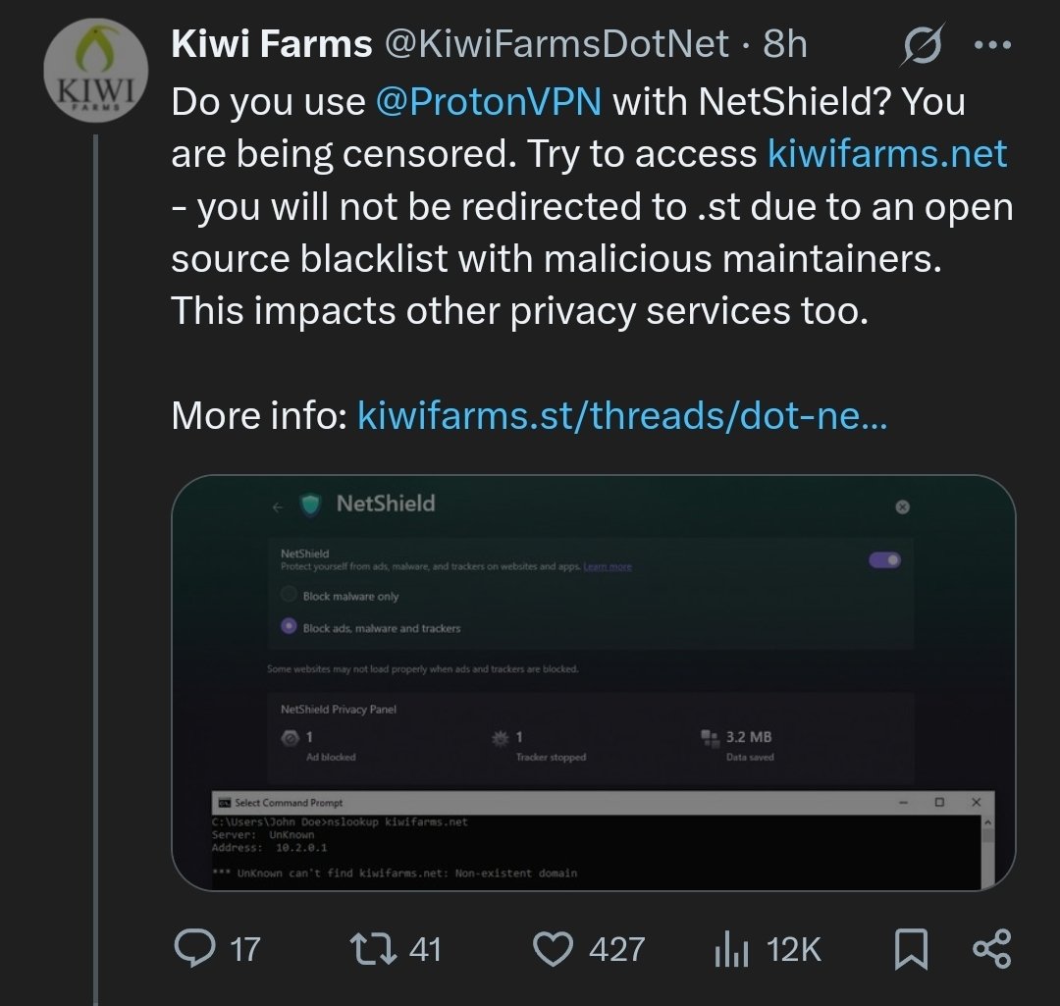Open the @ProtonVPN mention link
Image resolution: width=1060 pixels, height=1006 pixels.
coord(489,102)
